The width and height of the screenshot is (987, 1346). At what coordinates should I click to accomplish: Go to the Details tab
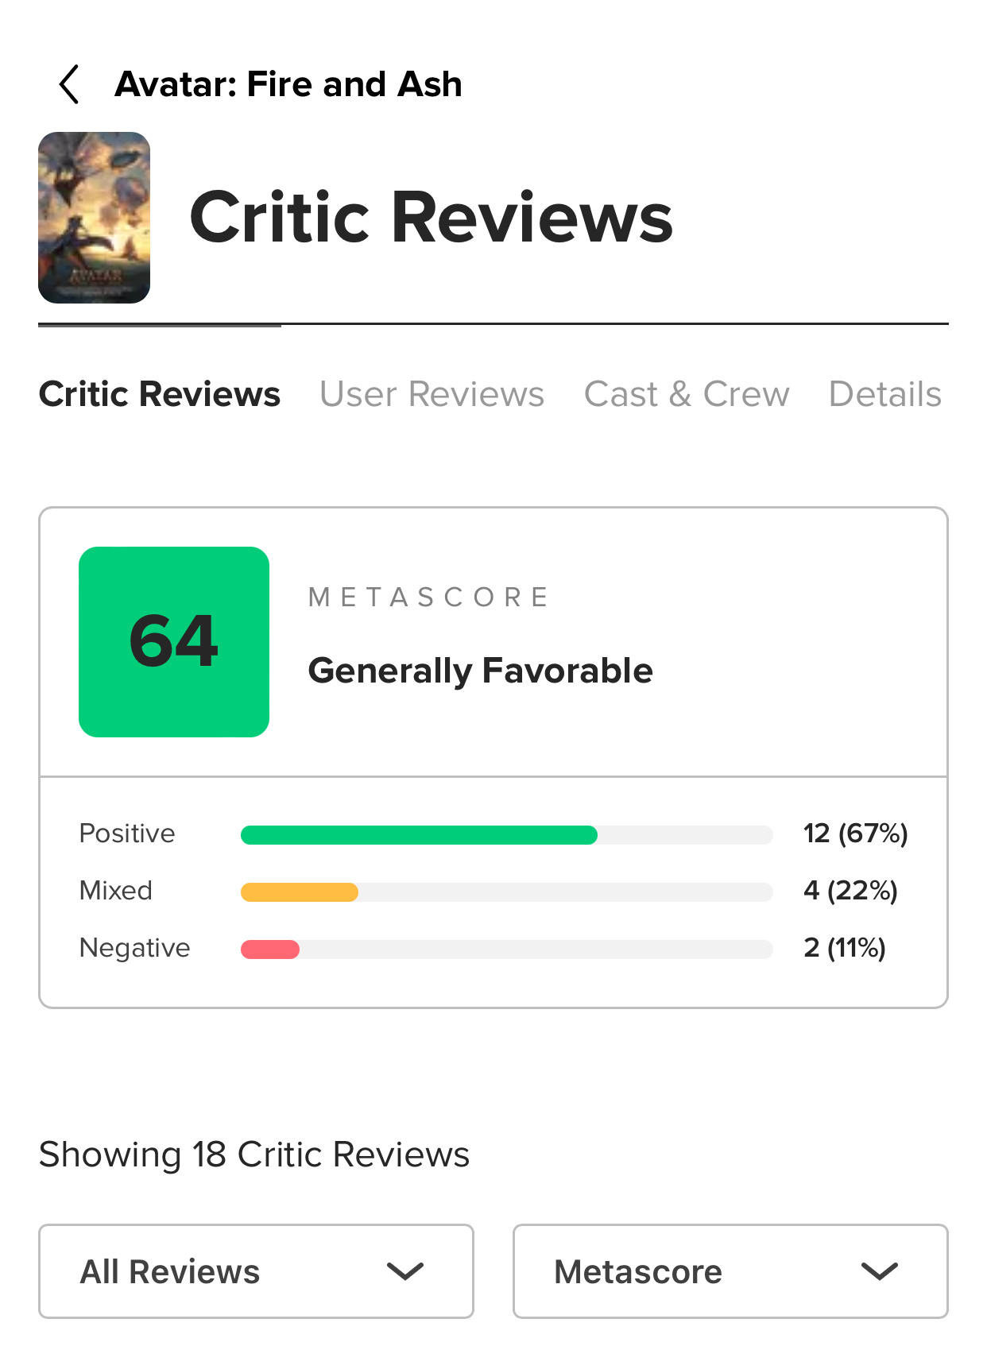pos(884,394)
